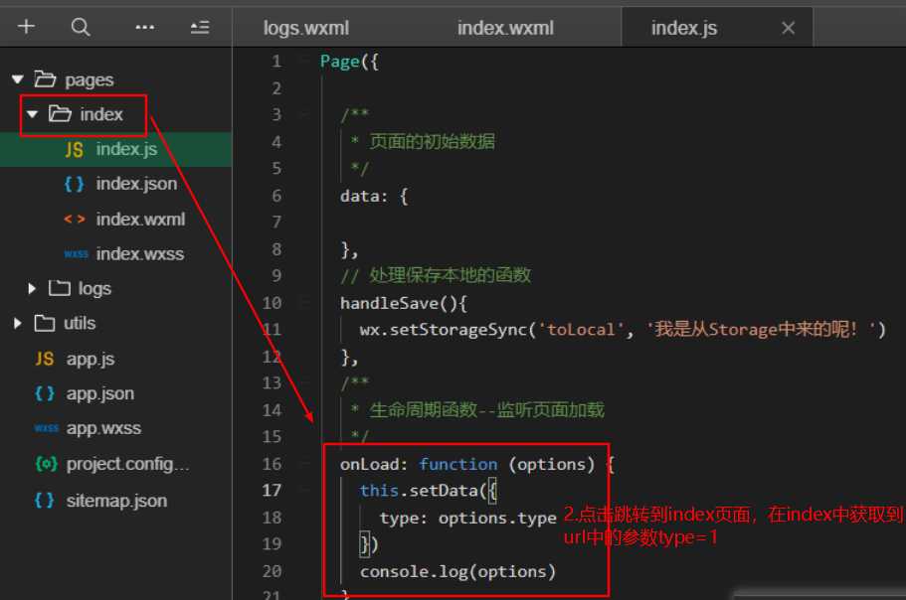Click the angle-bracket icon of index.wxml
This screenshot has width=906, height=600.
click(75, 220)
